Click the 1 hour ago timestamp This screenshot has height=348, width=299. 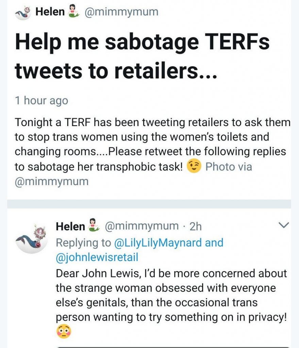[41, 101]
